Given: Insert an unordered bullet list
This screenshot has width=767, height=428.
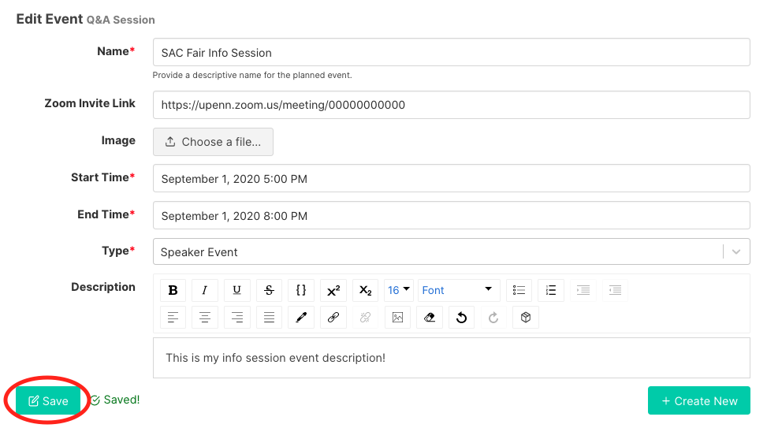Looking at the screenshot, I should (519, 290).
